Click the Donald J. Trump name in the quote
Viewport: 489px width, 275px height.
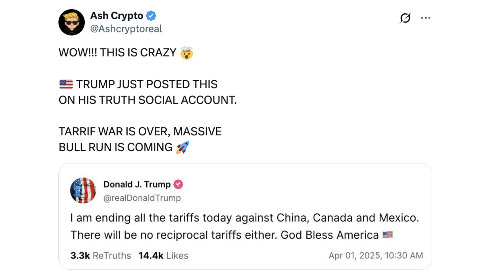click(x=137, y=184)
